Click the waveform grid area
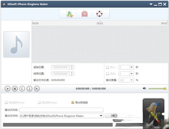169x129 pixels. [100, 44]
